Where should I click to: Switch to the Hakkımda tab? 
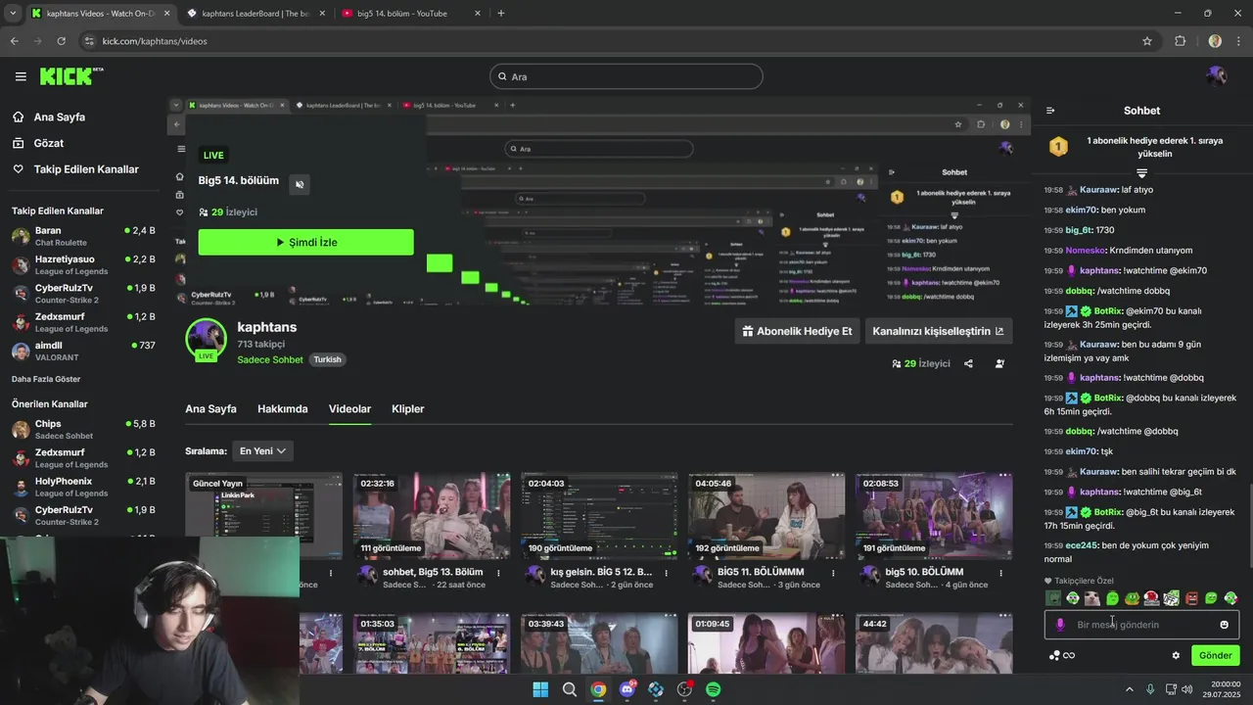[283, 408]
